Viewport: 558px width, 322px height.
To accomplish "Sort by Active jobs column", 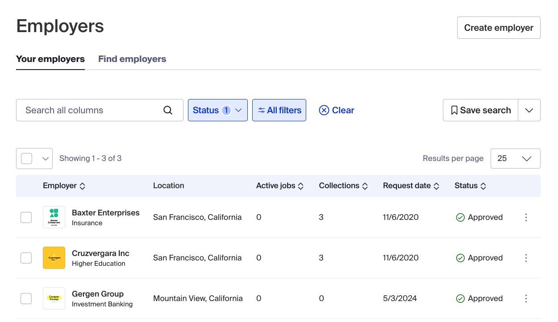I will (280, 186).
